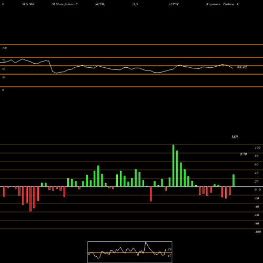Open the mini overview chart thumbnail

point(130,252)
